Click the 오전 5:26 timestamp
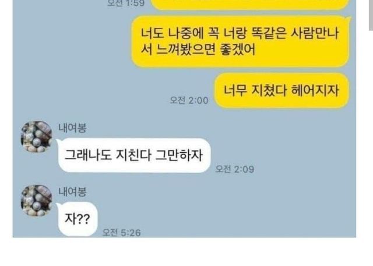The width and height of the screenshot is (373, 266). [121, 233]
